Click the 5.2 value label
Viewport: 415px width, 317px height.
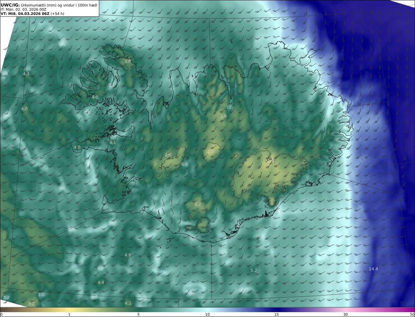(254, 270)
